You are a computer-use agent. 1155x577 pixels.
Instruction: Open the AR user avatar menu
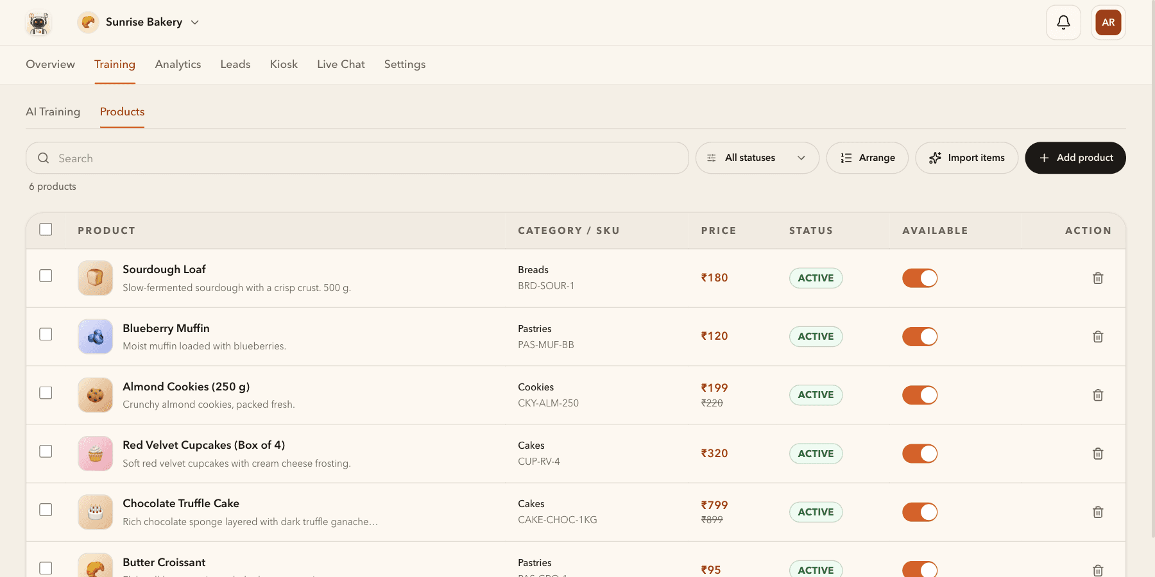1108,22
